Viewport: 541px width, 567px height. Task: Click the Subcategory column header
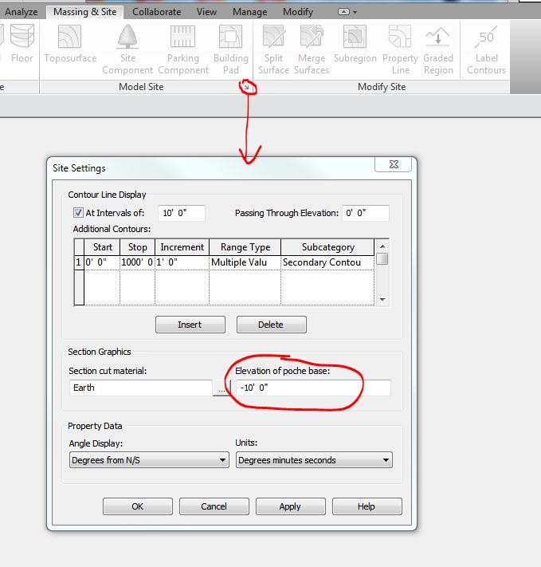coord(327,247)
